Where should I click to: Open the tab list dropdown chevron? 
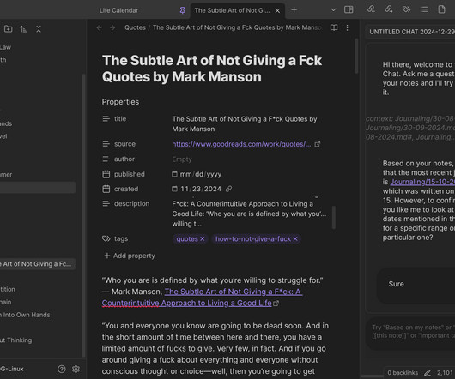[333, 10]
